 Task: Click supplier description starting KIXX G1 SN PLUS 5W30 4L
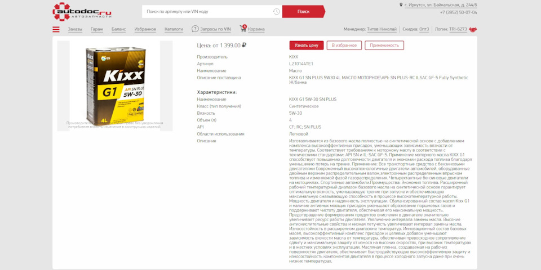[x=379, y=80]
